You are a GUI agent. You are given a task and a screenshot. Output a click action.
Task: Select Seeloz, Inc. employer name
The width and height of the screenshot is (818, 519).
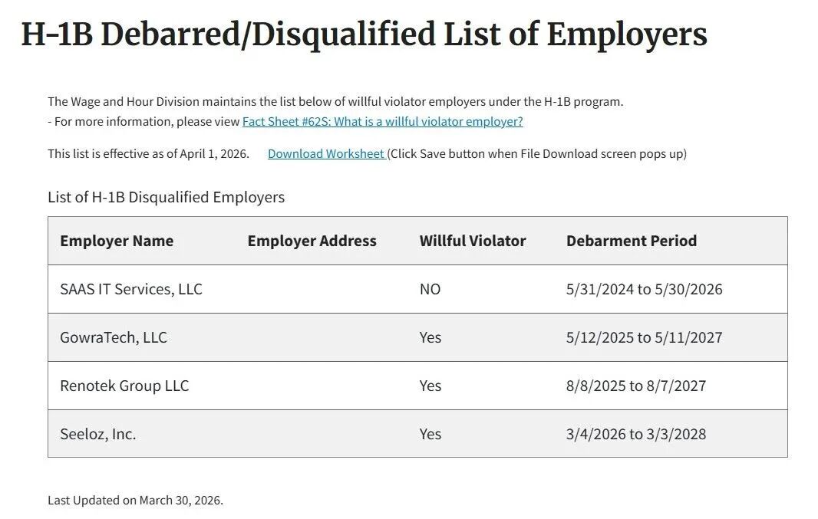click(98, 434)
